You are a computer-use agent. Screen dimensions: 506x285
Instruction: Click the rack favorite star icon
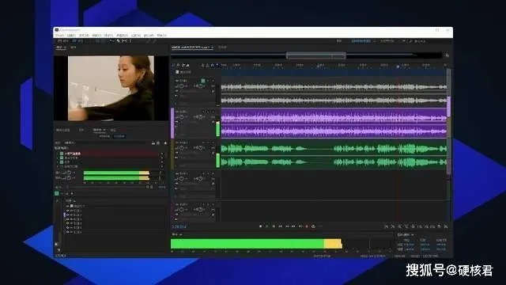coord(165,142)
